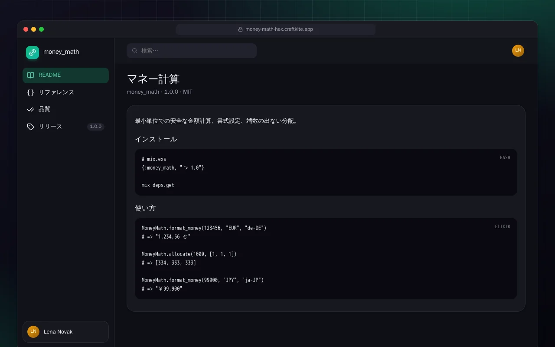Image resolution: width=555 pixels, height=347 pixels.
Task: Click the "mix deps.get" command line
Action: (158, 185)
